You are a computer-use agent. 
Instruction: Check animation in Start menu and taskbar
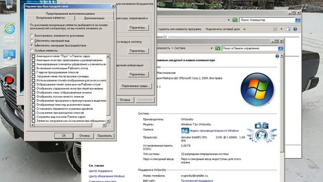[x=33, y=56]
